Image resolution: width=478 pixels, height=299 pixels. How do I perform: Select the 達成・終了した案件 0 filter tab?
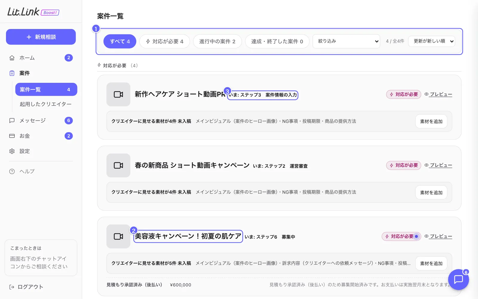click(x=277, y=41)
